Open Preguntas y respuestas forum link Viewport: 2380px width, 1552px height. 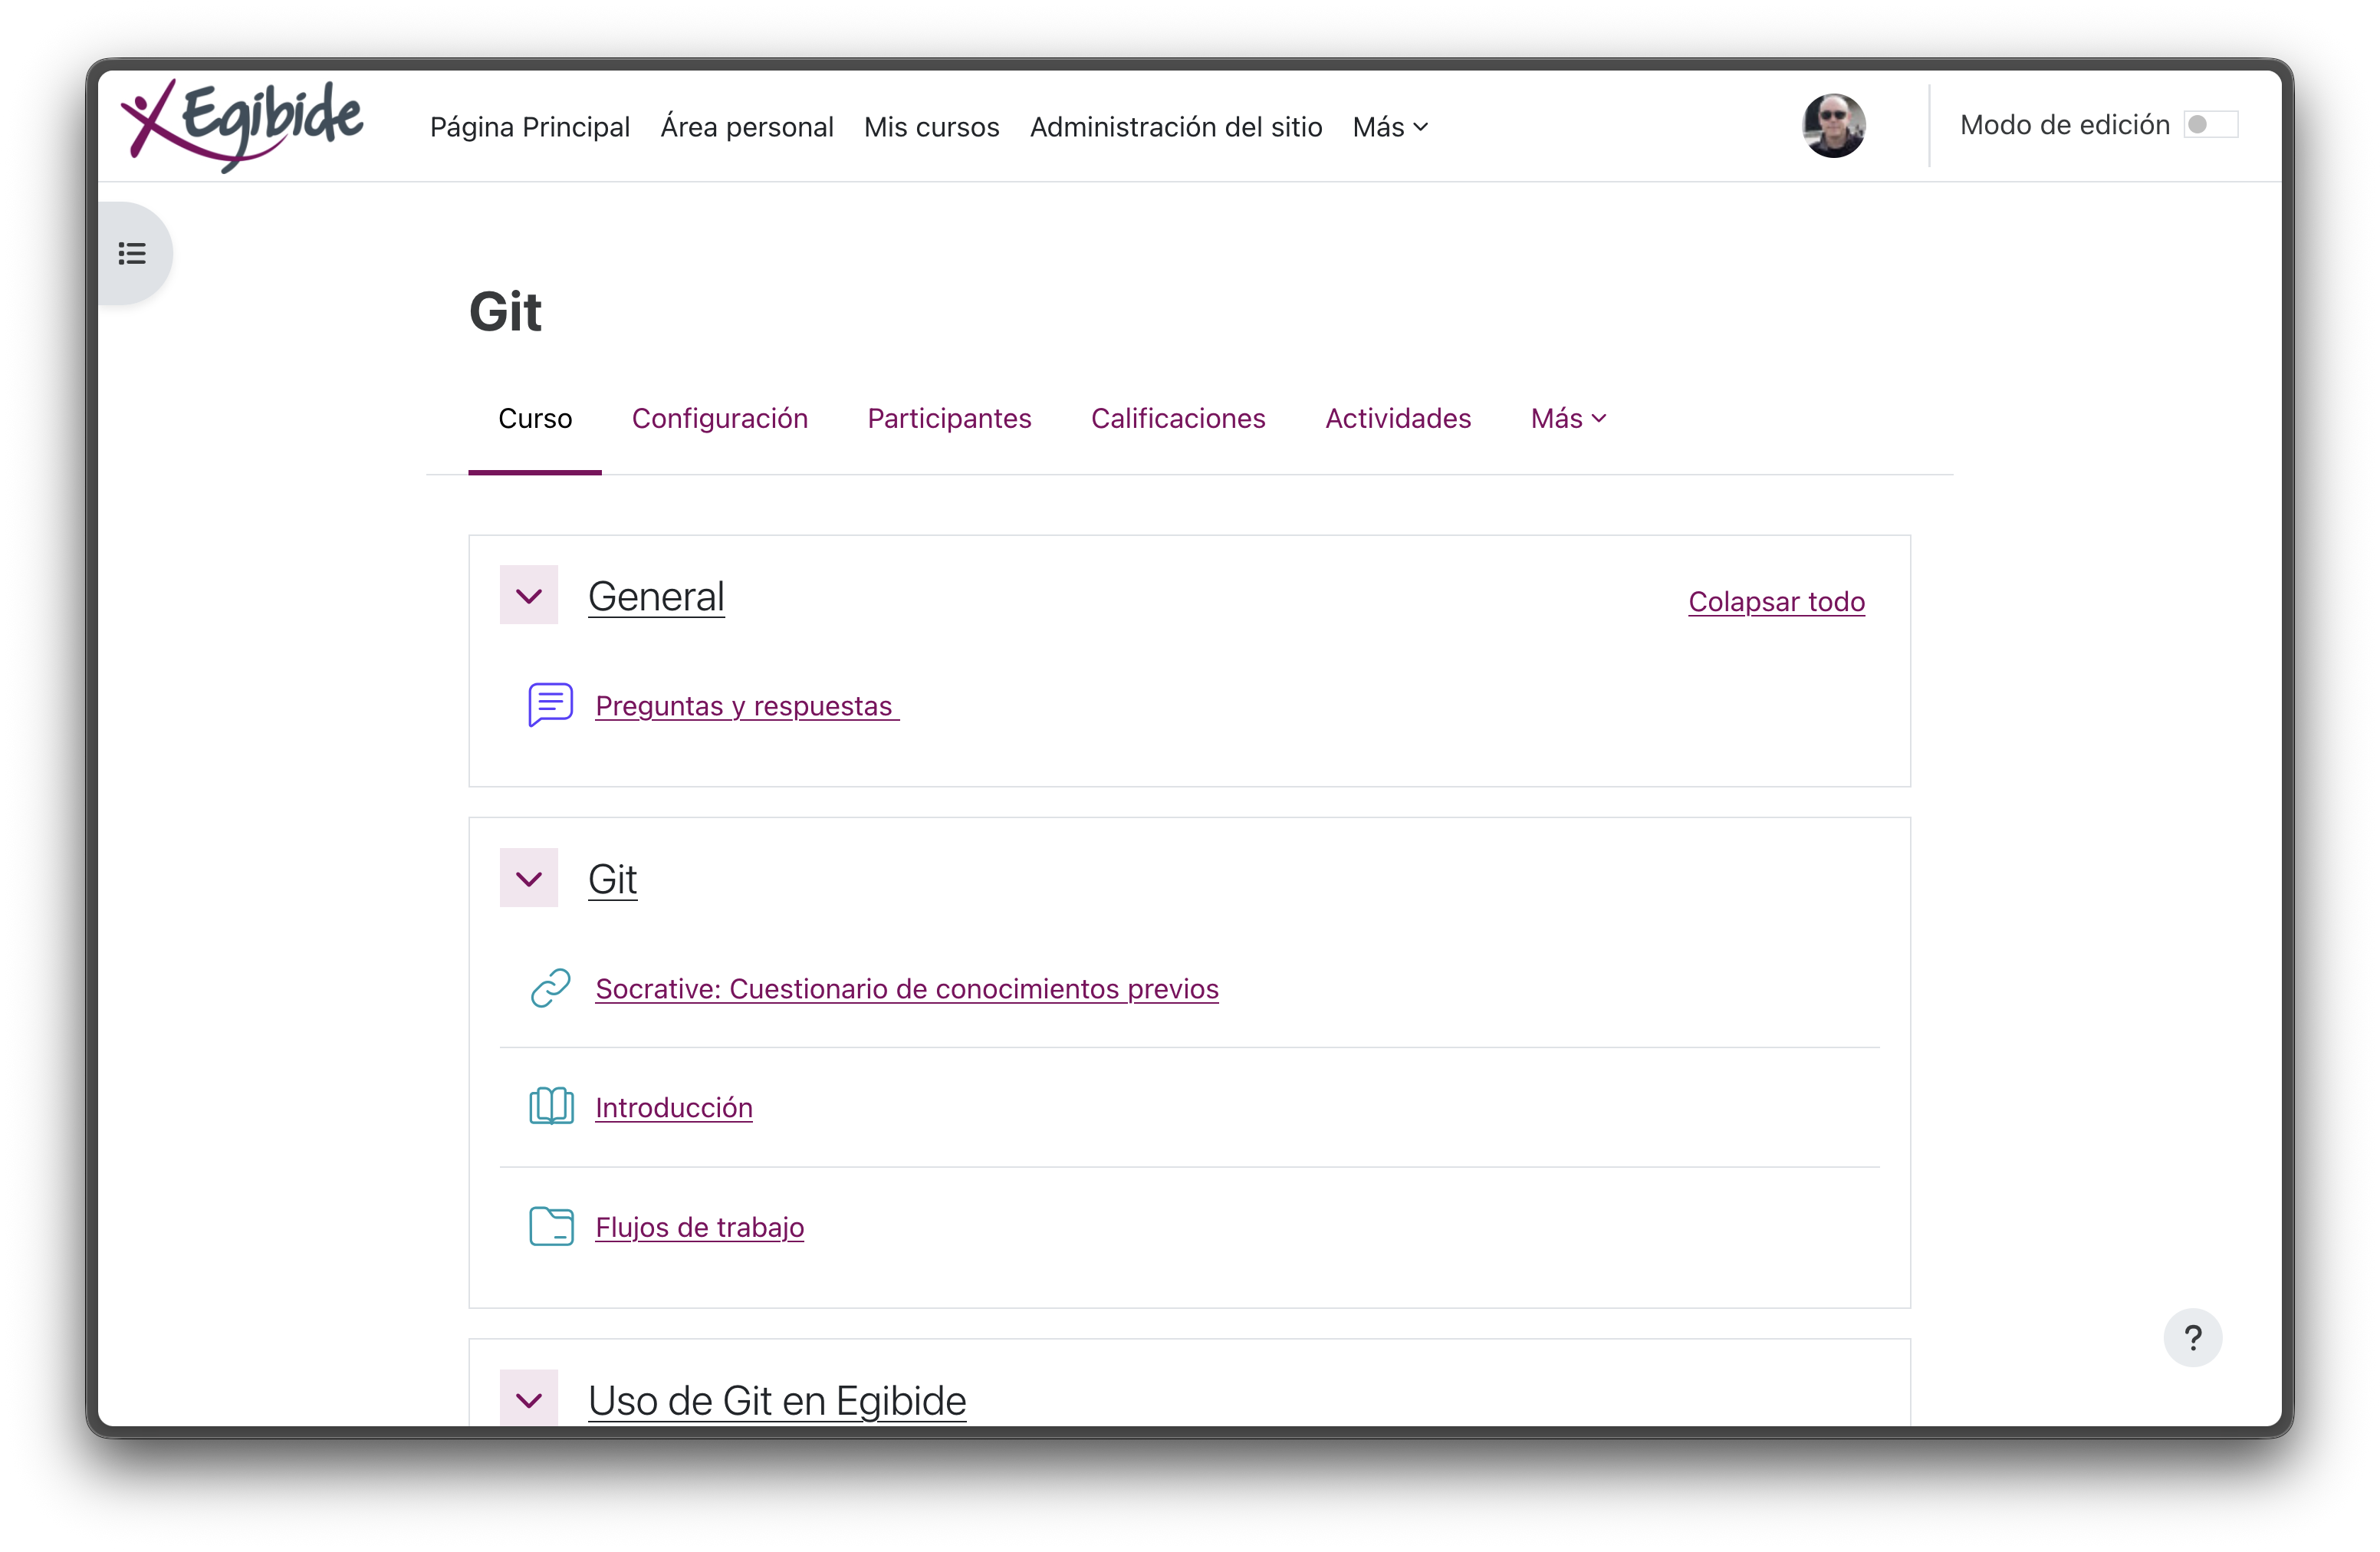(746, 705)
